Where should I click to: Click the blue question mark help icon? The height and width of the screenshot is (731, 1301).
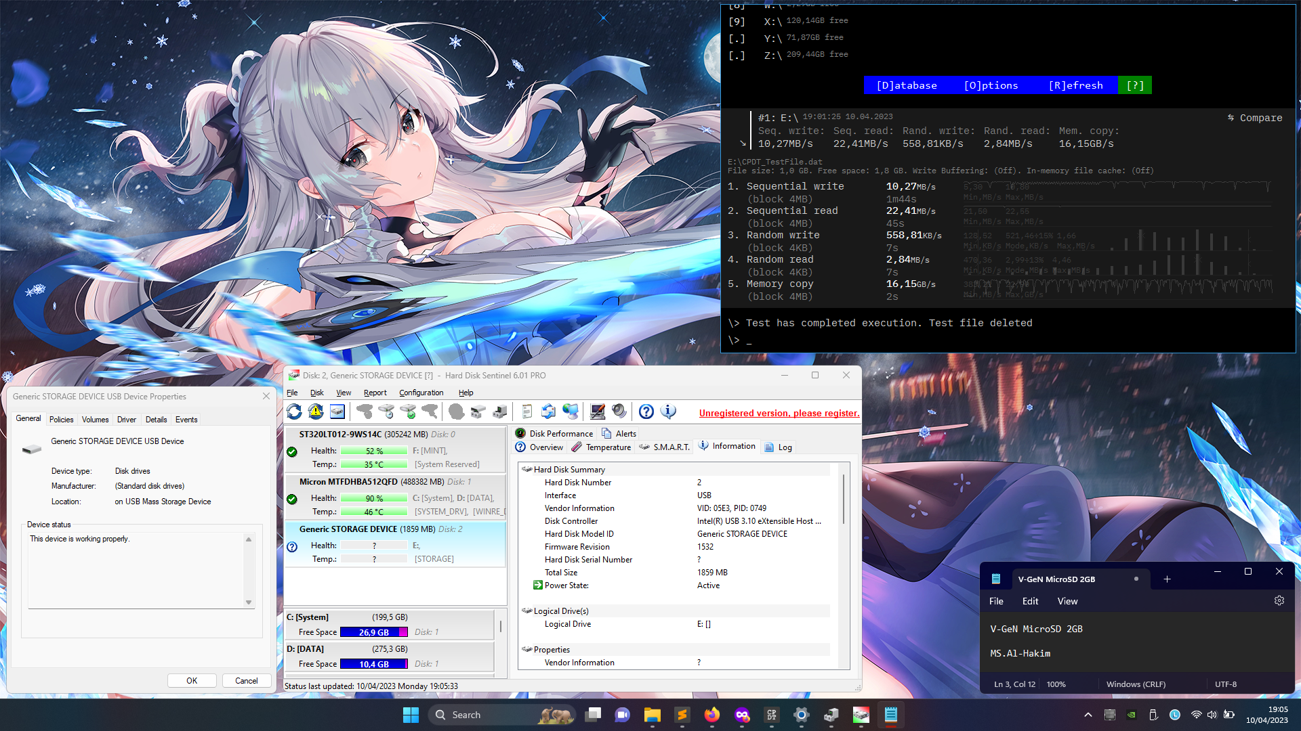[646, 412]
